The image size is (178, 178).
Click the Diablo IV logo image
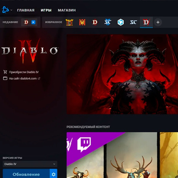point(30,51)
